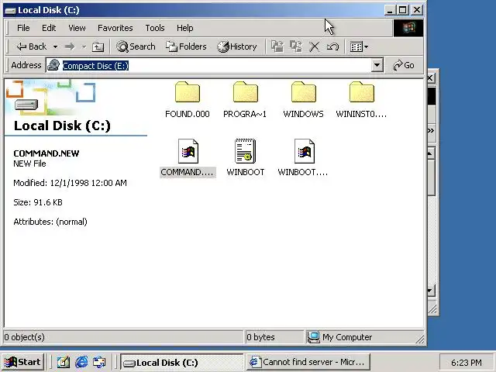Switch to Local Disk (C:) taskbar button
The width and height of the screenshot is (496, 372).
pyautogui.click(x=182, y=362)
